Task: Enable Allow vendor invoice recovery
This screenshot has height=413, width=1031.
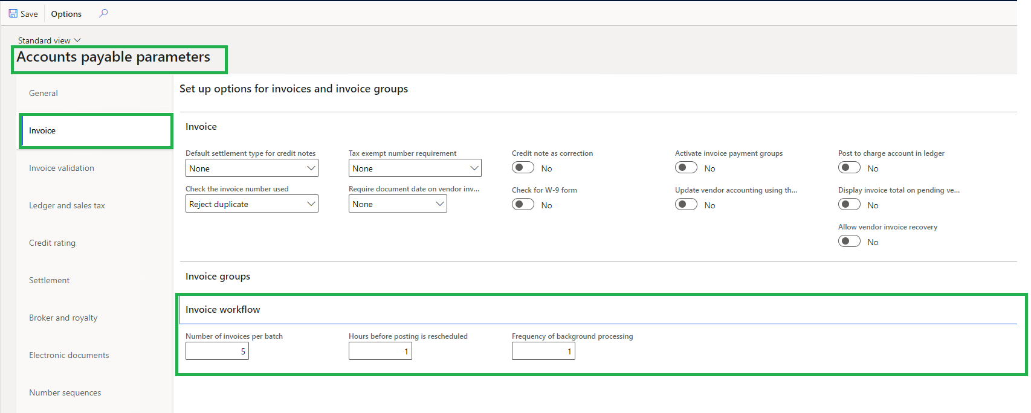Action: pos(849,242)
